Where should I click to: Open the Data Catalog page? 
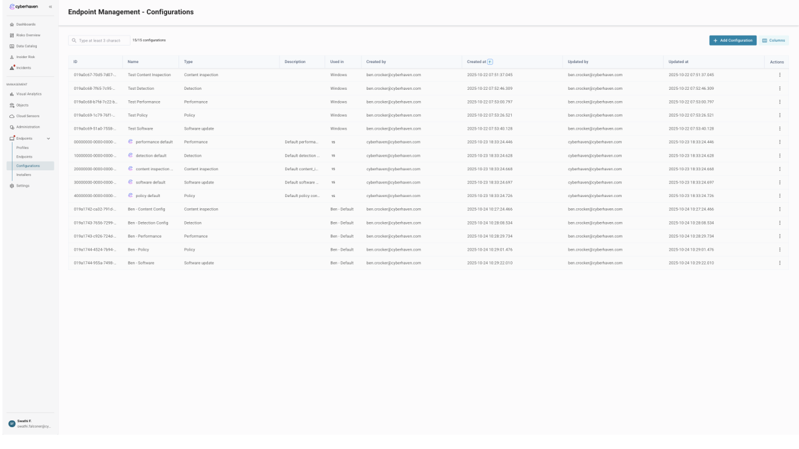[26, 46]
